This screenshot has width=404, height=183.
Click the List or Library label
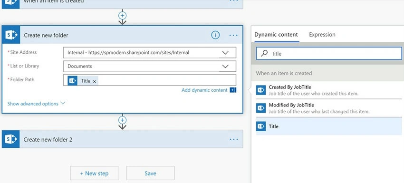tap(24, 66)
